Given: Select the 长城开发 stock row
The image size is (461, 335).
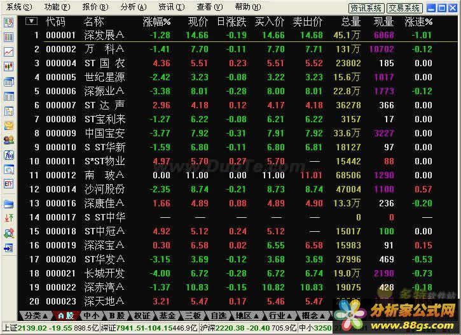Looking at the screenshot, I should point(238,273).
